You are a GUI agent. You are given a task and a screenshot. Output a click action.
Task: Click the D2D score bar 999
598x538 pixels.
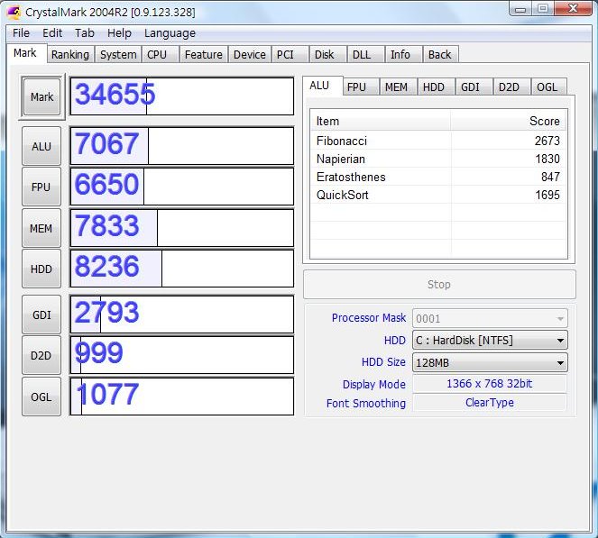click(x=182, y=355)
